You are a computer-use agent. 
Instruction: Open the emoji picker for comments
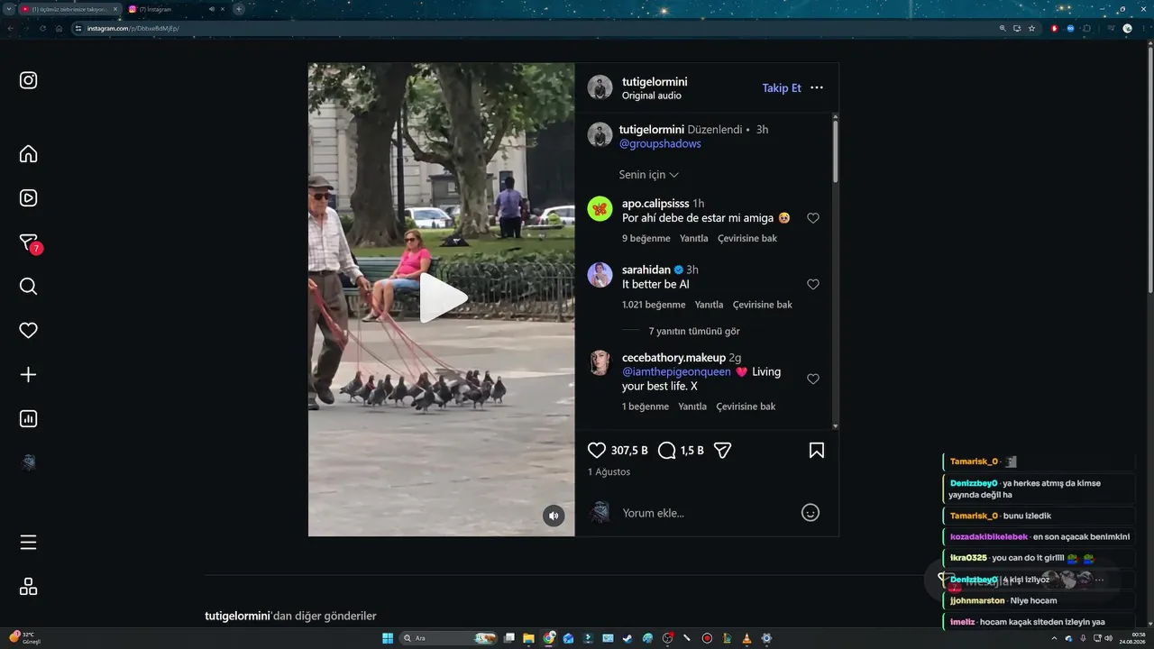811,513
